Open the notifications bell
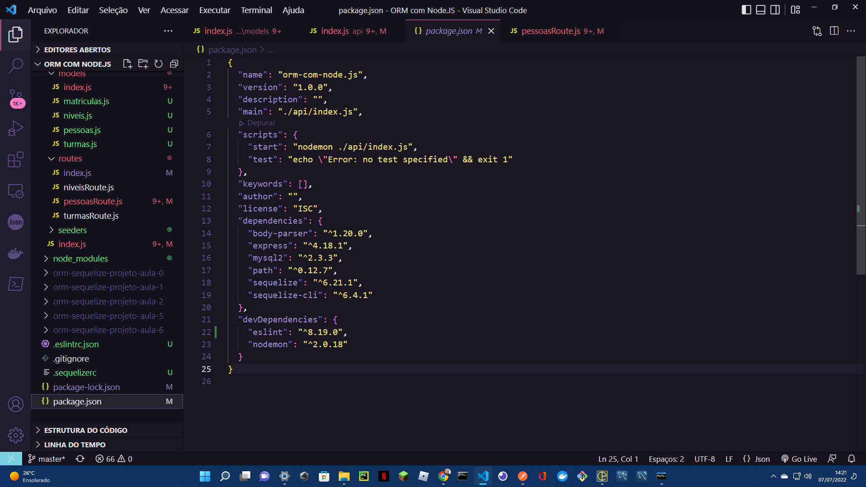 (x=851, y=459)
